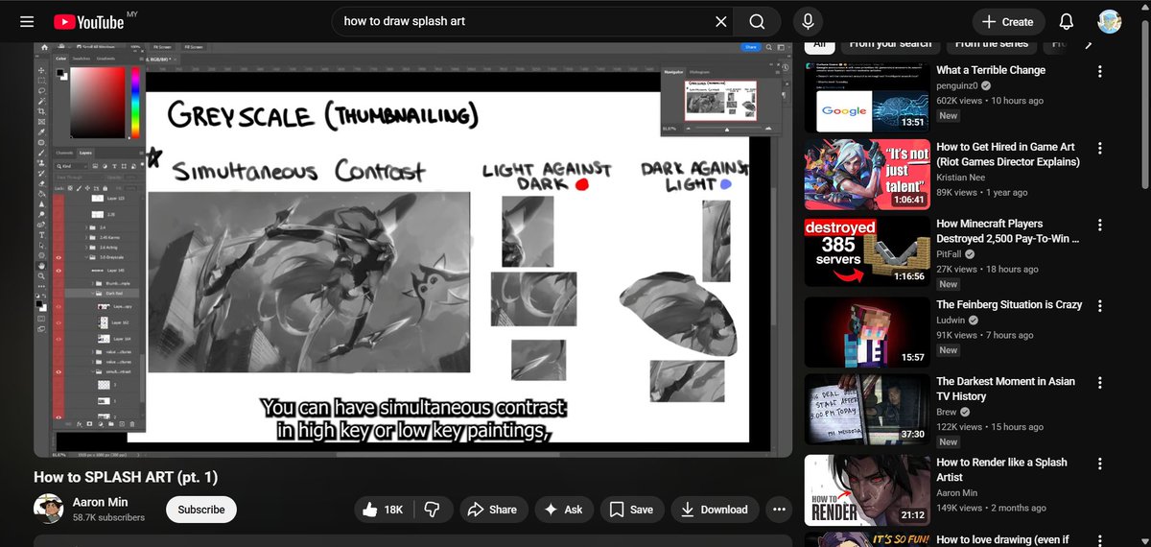Open Aaron Min name in sidebar suggestion

(x=957, y=492)
